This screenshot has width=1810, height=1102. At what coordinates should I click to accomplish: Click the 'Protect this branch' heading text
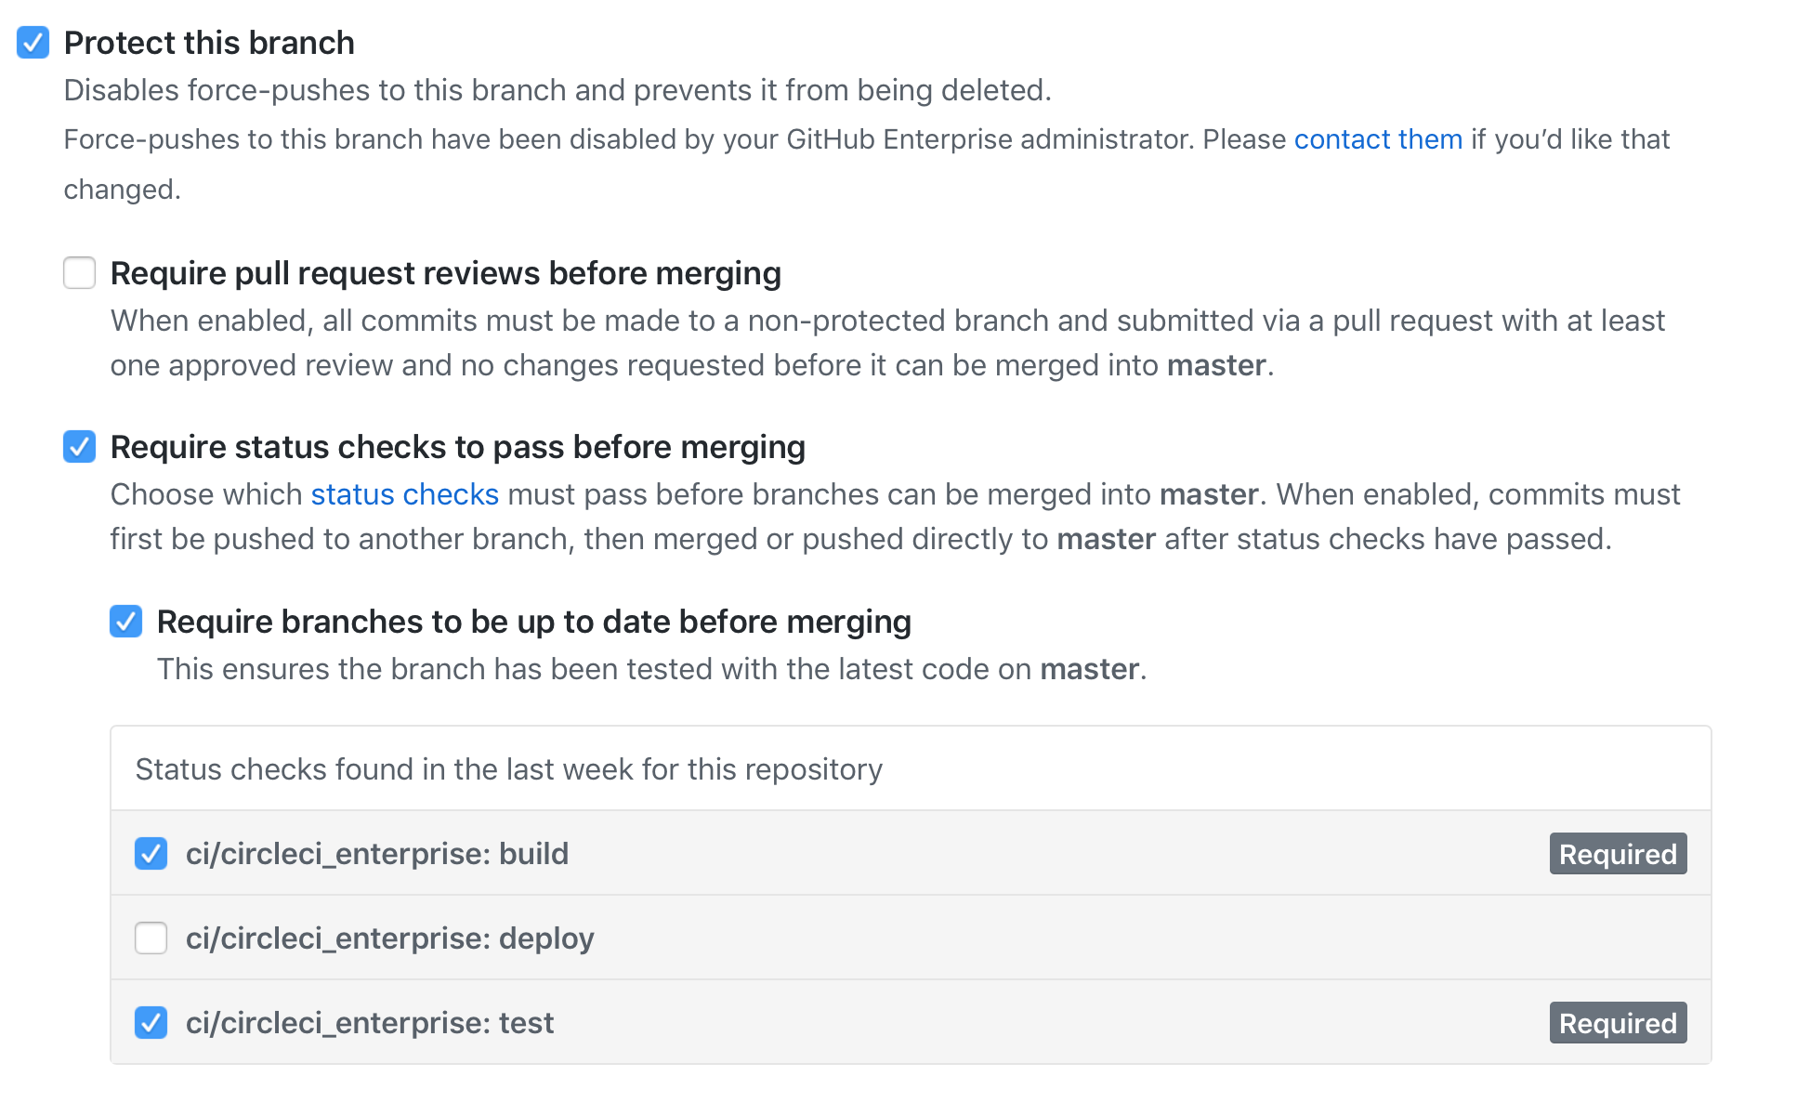click(x=209, y=43)
